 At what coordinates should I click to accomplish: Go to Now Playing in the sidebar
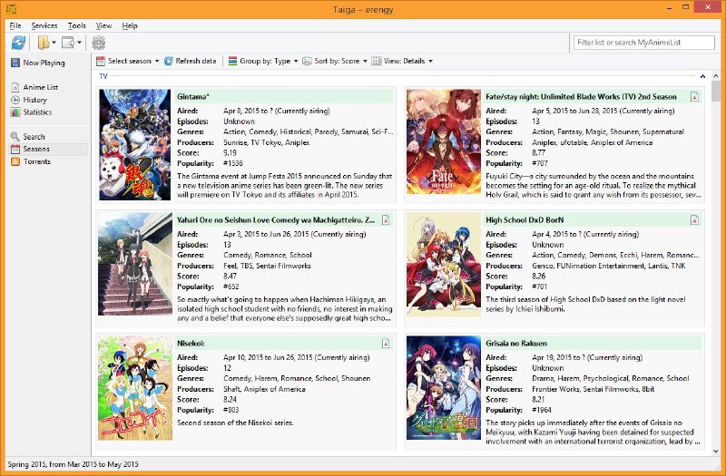44,63
